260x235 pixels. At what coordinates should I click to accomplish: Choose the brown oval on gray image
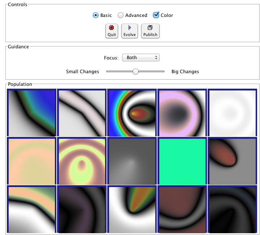233,161
